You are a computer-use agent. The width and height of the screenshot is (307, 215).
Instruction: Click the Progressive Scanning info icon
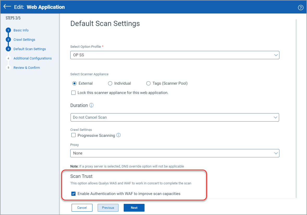pos(118,135)
